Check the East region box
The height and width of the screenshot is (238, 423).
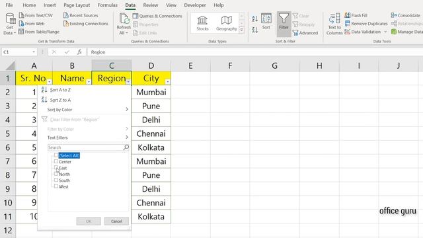pos(56,167)
